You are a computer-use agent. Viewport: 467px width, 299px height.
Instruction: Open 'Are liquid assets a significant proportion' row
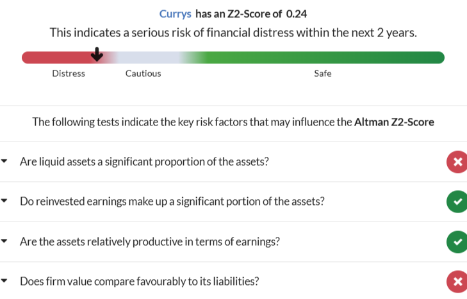click(144, 162)
